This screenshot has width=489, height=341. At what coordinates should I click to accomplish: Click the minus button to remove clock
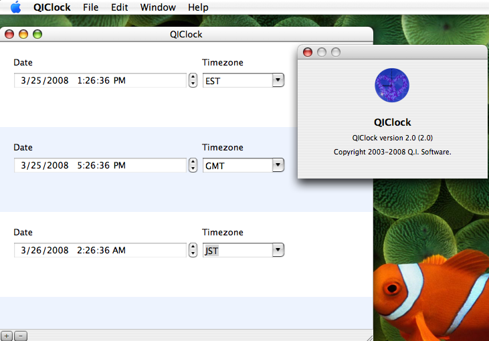[21, 336]
